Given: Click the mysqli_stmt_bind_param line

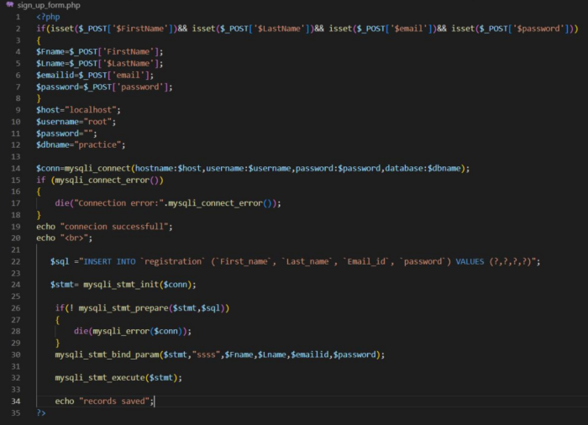Looking at the screenshot, I should 220,354.
